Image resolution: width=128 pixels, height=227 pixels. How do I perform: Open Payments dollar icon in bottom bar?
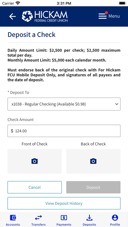pos(64,218)
